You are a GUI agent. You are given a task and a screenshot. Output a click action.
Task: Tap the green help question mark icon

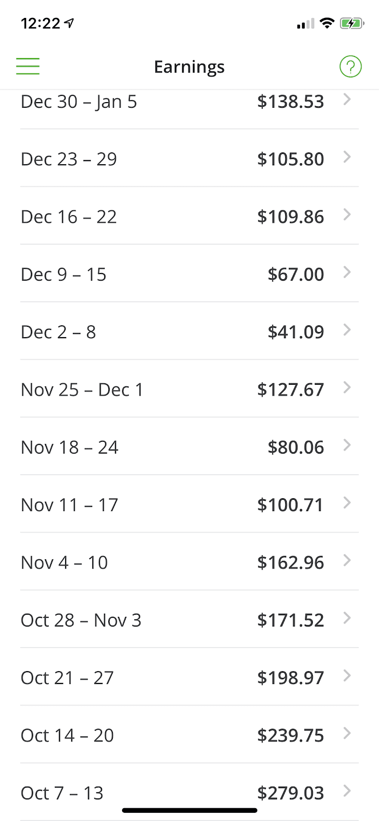tap(351, 67)
